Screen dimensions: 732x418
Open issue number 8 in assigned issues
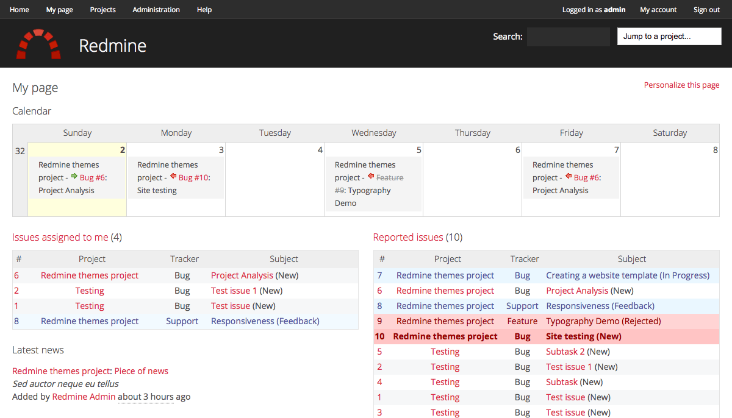point(16,321)
